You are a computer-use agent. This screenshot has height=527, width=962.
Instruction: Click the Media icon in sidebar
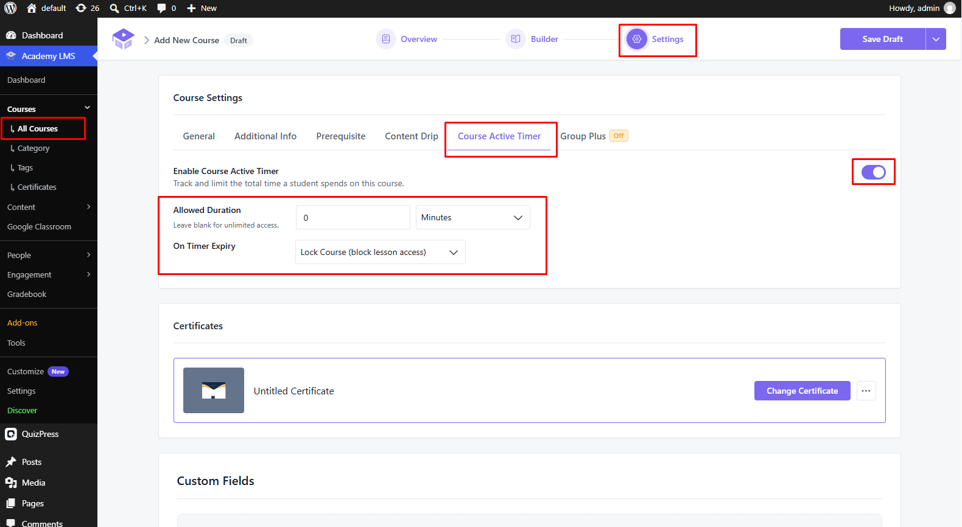11,483
